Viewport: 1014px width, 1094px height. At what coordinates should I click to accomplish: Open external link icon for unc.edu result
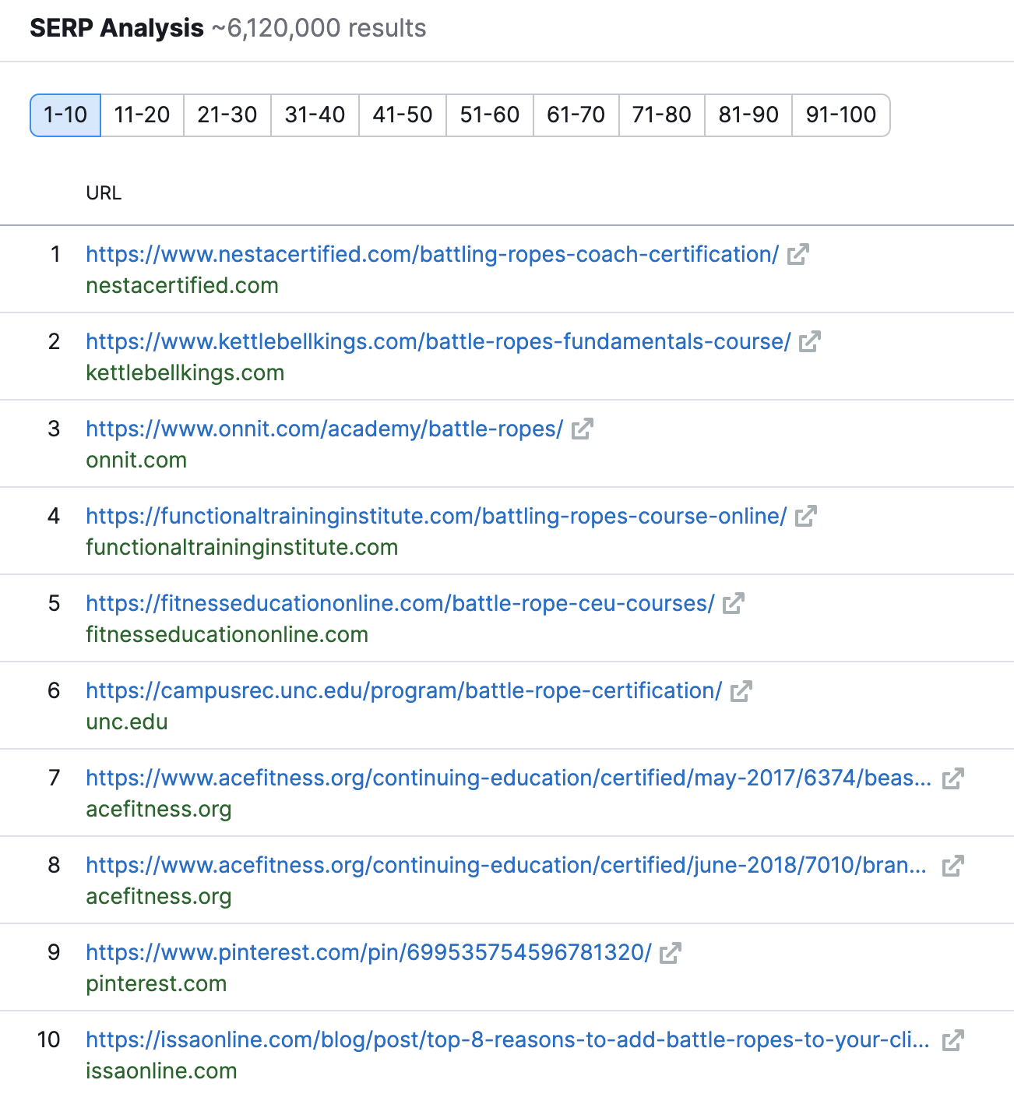point(741,691)
